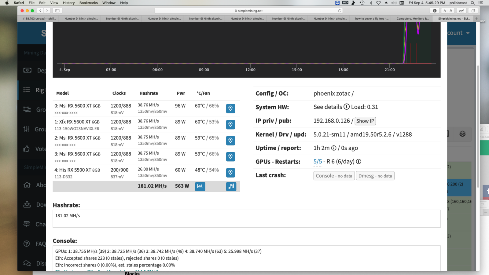
Task: Open the Bookmarks menu
Action: click(x=89, y=3)
